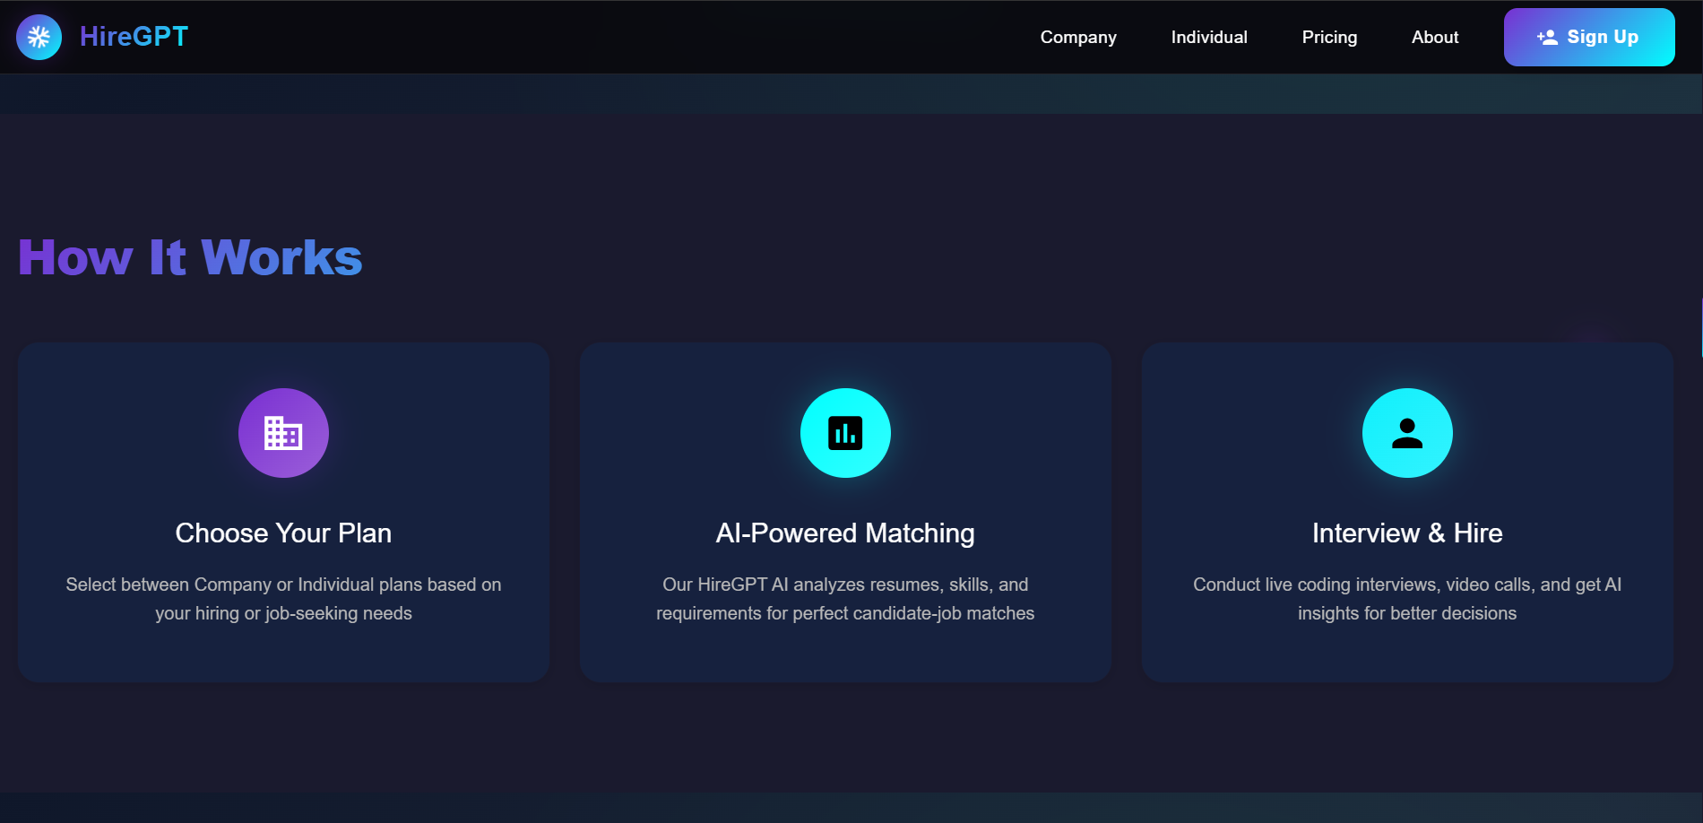Open the About page
This screenshot has width=1703, height=823.
[x=1434, y=37]
